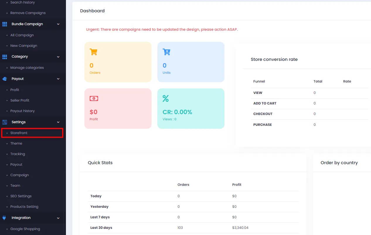This screenshot has width=371, height=235.
Task: Toggle the Settings section chevron
Action: point(58,122)
